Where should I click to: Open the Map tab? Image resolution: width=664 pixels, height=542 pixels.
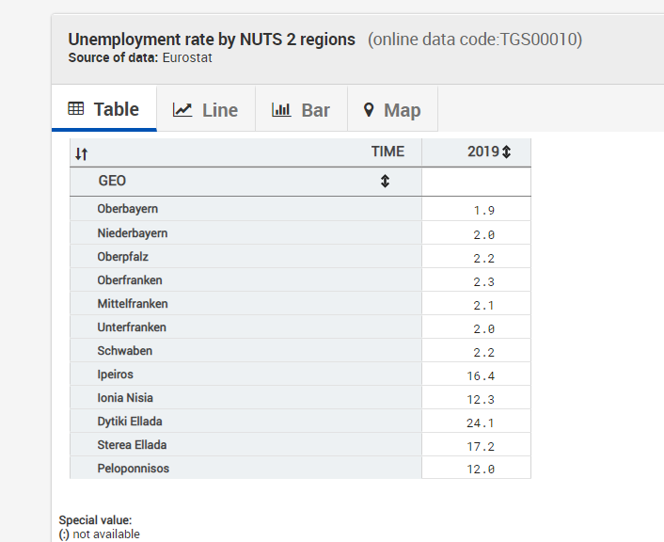click(x=392, y=110)
